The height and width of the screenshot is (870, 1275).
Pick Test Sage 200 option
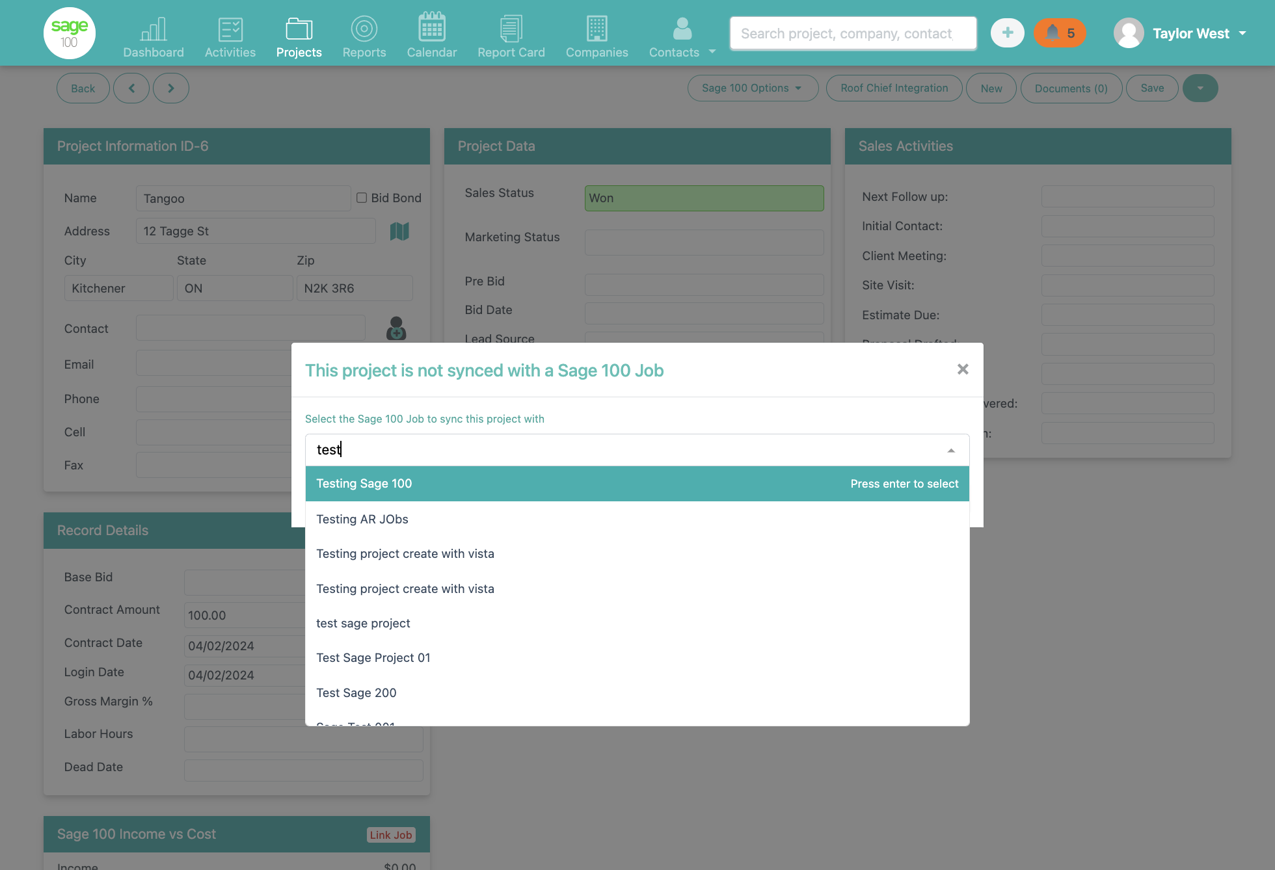click(x=637, y=692)
